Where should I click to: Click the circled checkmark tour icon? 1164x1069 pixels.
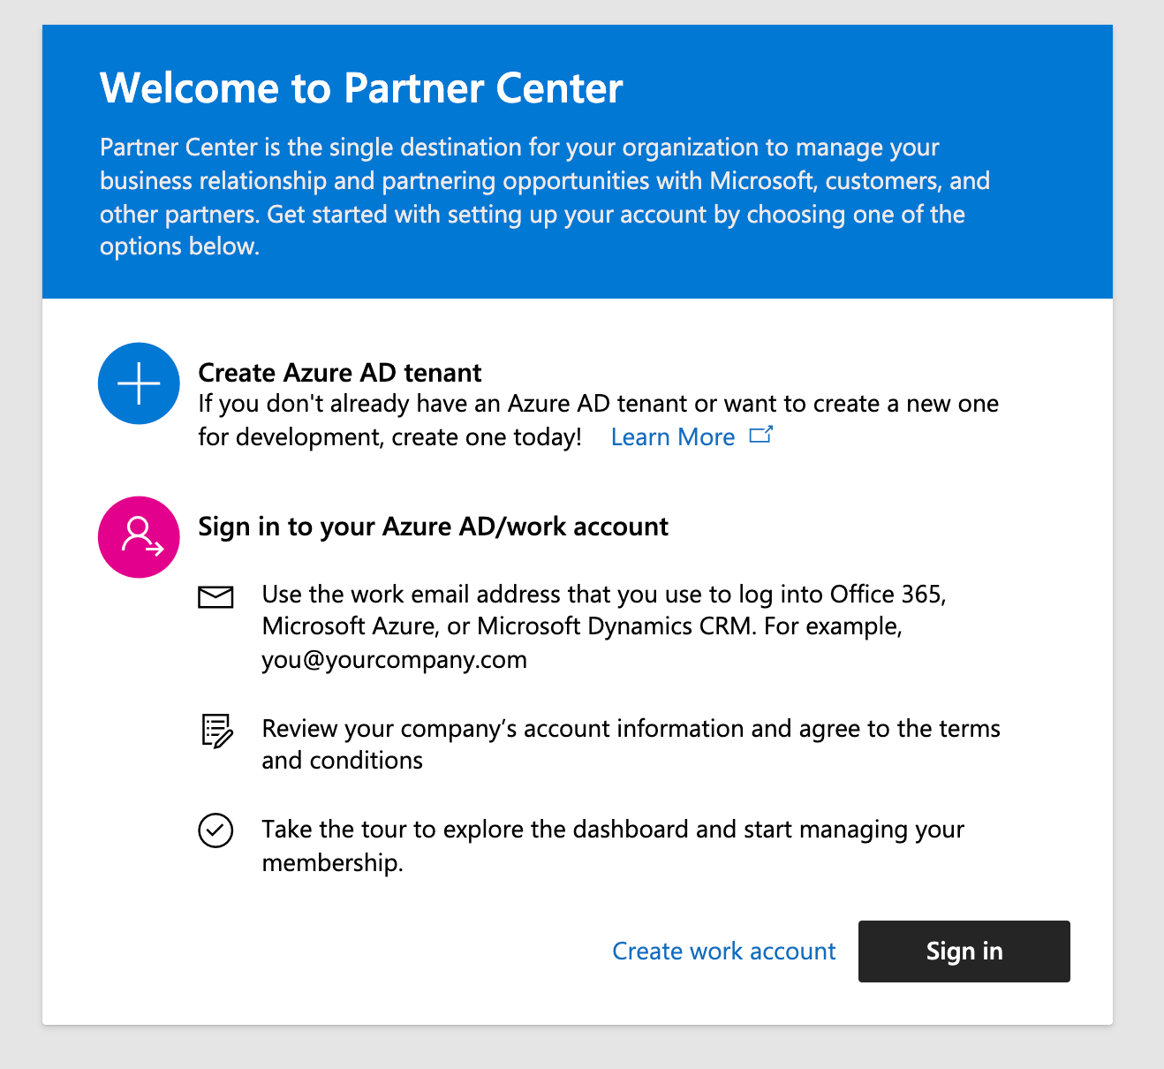click(215, 830)
